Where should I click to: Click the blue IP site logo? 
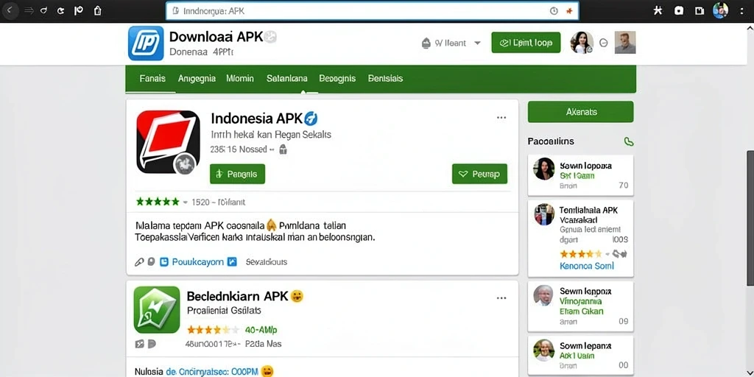pos(146,43)
